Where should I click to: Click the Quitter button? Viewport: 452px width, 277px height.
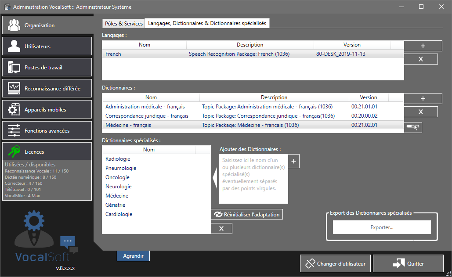tap(408, 263)
